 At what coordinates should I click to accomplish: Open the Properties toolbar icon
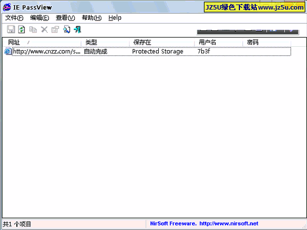click(55, 29)
